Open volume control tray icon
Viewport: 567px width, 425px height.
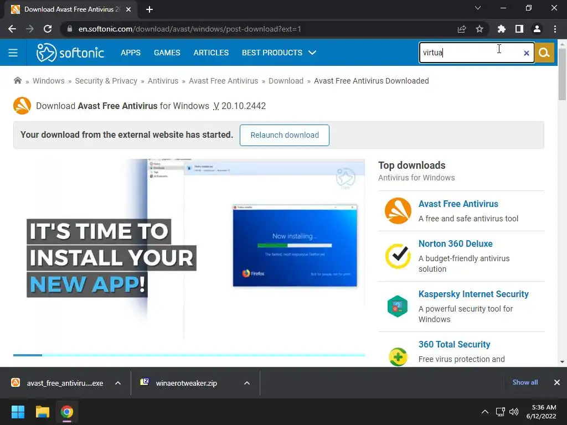514,412
